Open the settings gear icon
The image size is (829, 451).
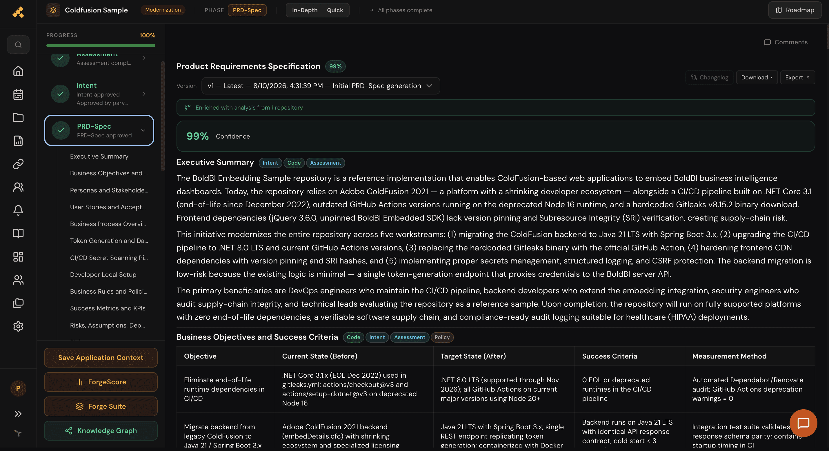[18, 326]
